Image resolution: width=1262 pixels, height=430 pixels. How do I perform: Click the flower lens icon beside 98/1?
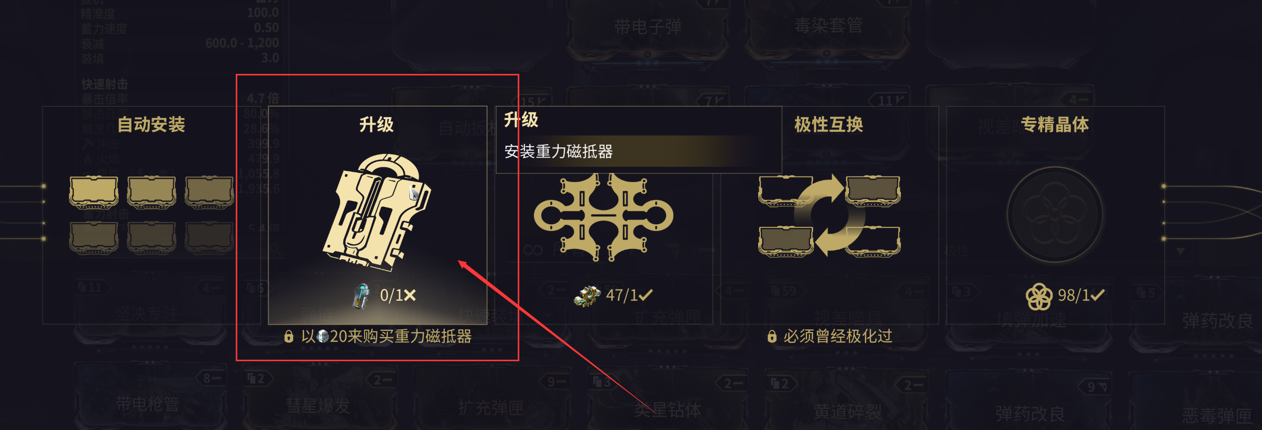click(1039, 297)
